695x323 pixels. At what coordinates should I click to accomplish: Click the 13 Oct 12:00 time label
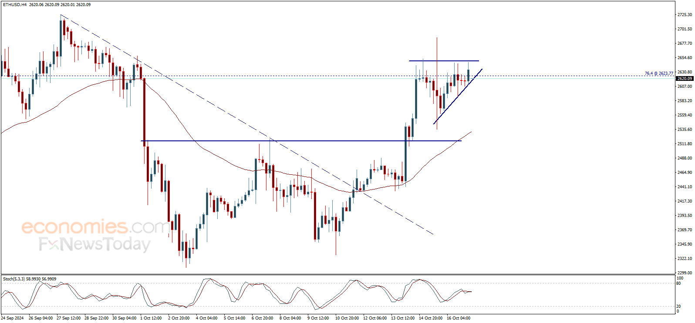point(403,318)
